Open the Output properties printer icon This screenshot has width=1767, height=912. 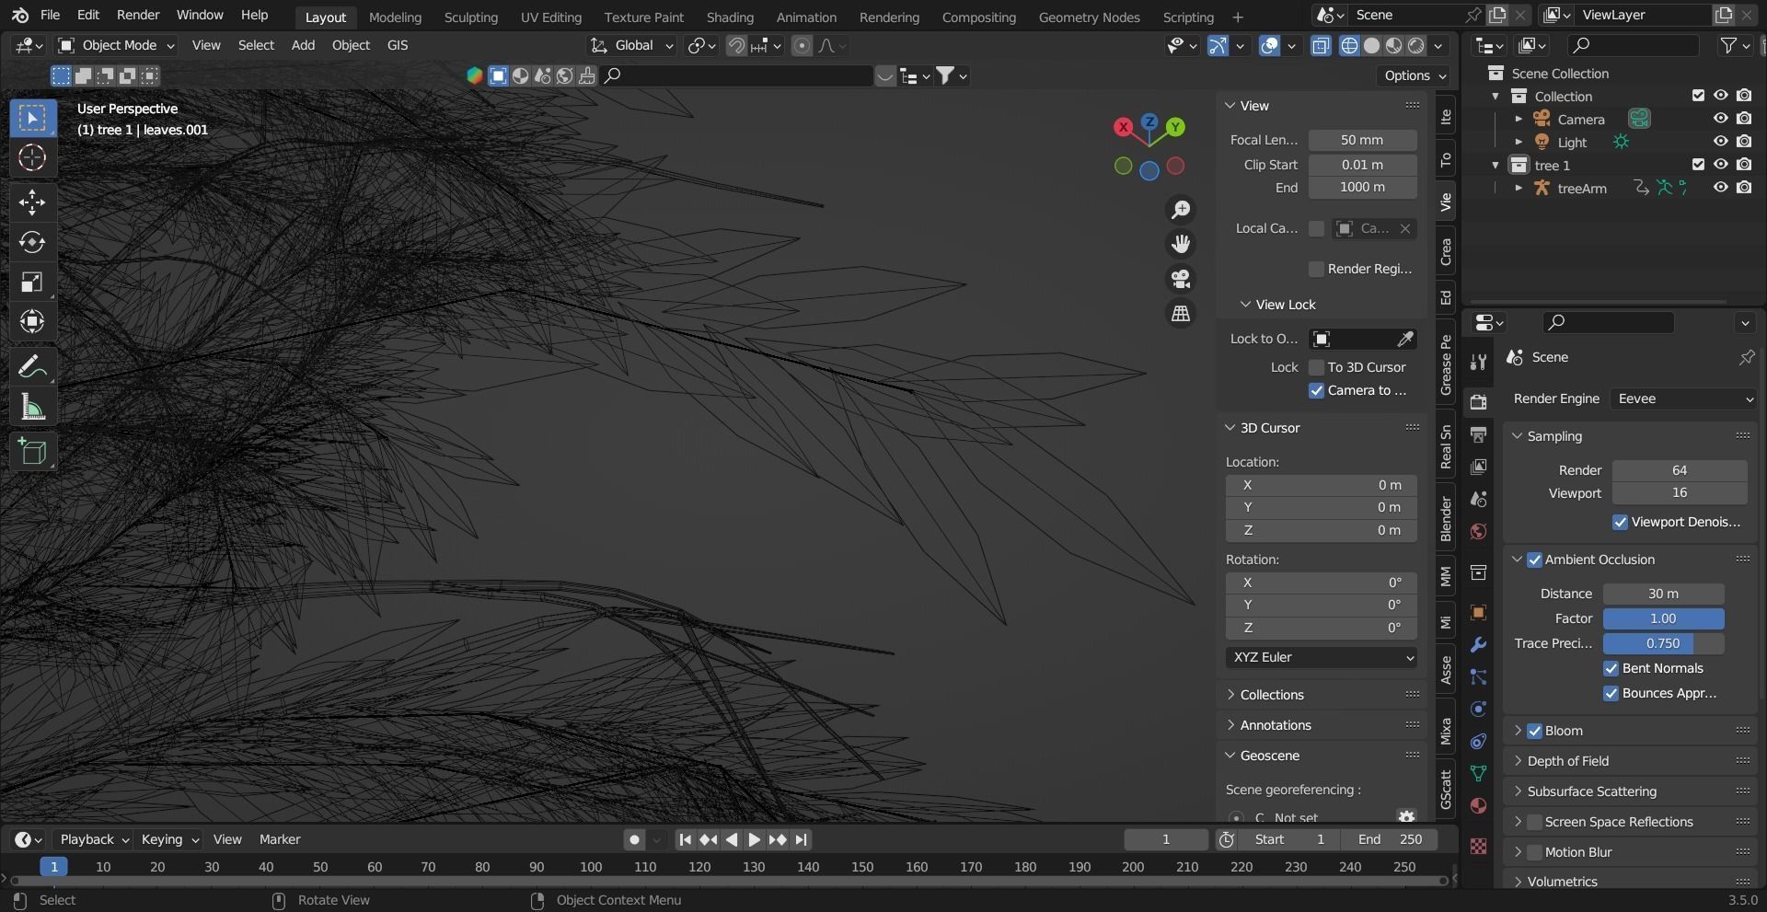click(x=1478, y=434)
